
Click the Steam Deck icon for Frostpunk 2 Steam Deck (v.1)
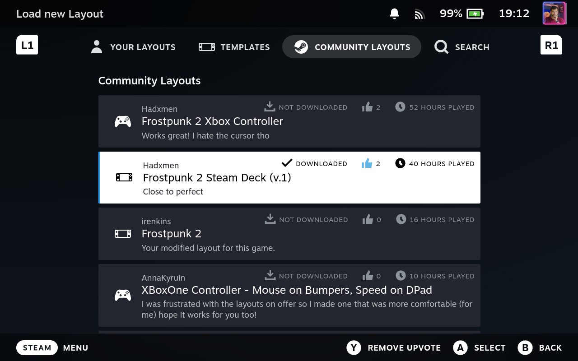point(124,177)
